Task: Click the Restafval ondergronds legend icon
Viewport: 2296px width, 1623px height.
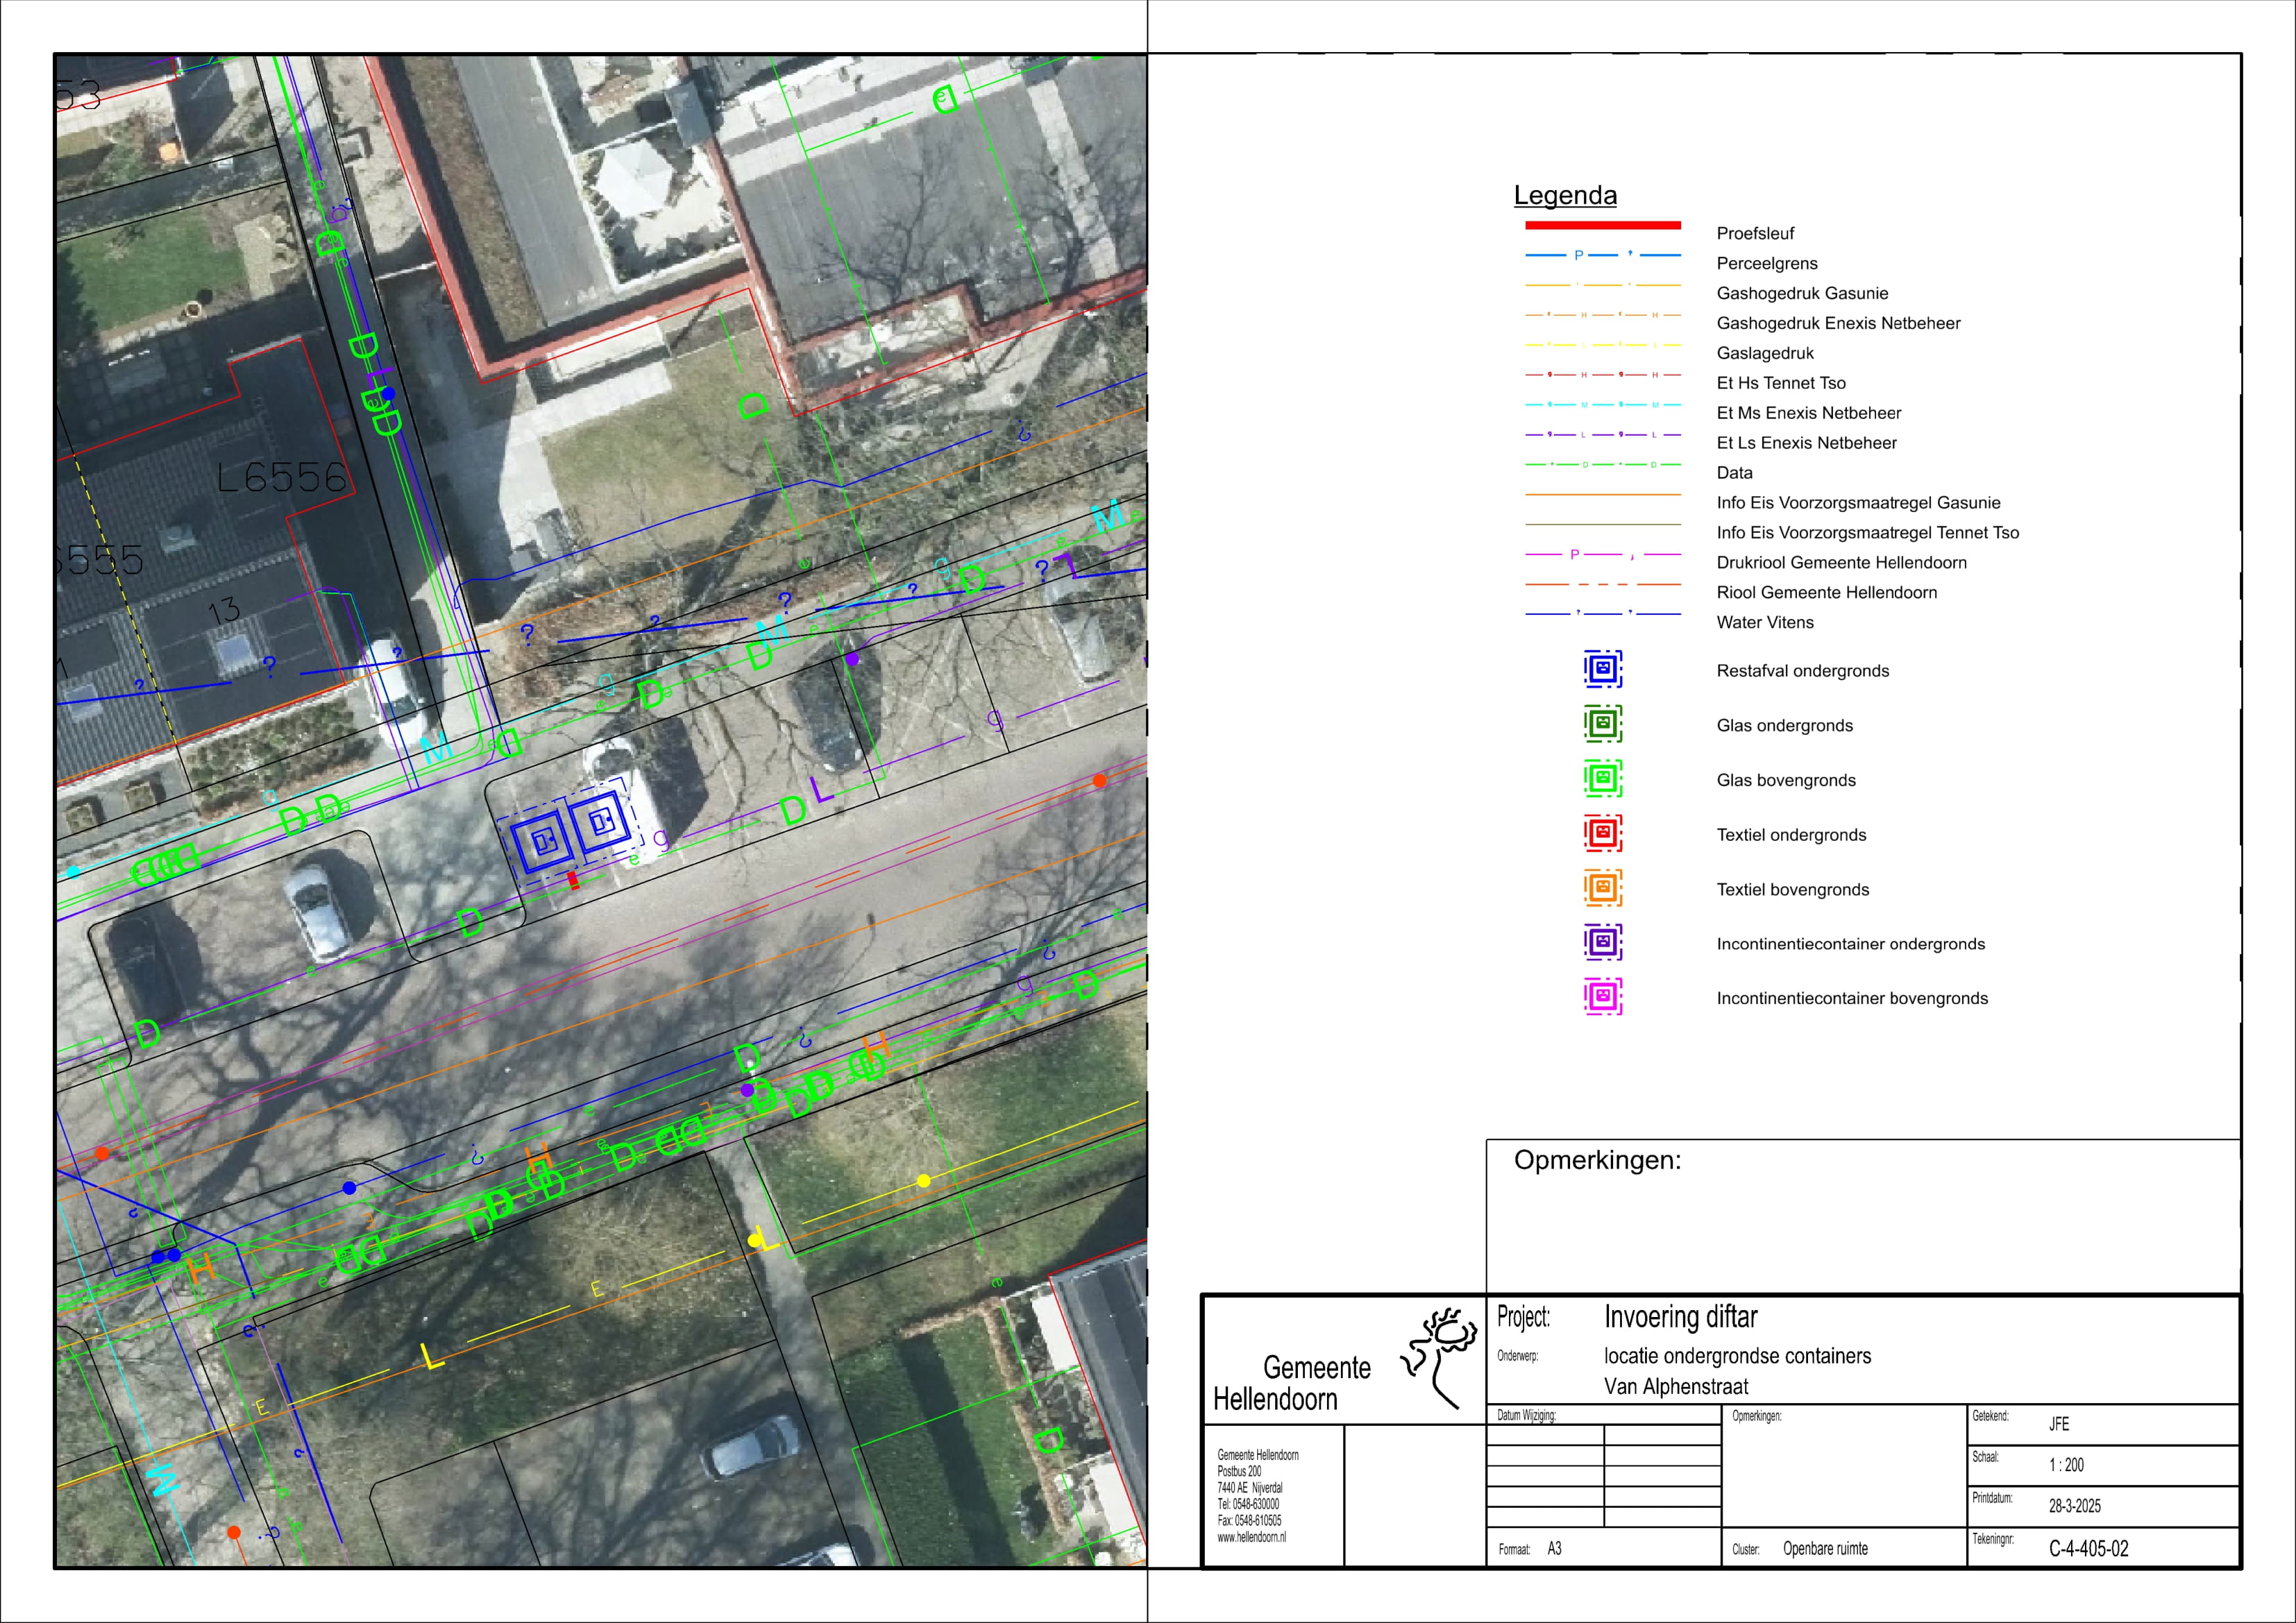Action: click(x=1602, y=669)
